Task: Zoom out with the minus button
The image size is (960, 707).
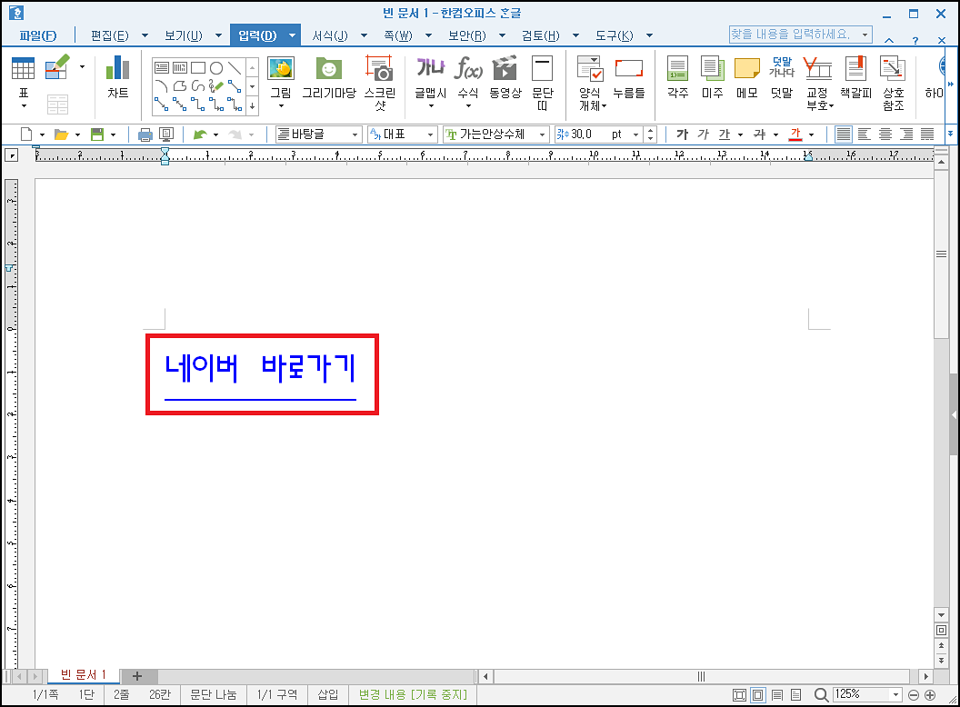Action: (914, 695)
